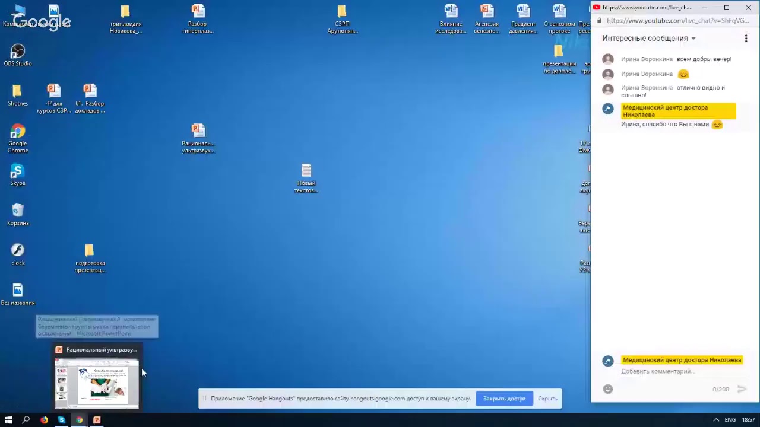The height and width of the screenshot is (427, 760).
Task: Click the secure padlock icon in chat window
Action: point(599,20)
